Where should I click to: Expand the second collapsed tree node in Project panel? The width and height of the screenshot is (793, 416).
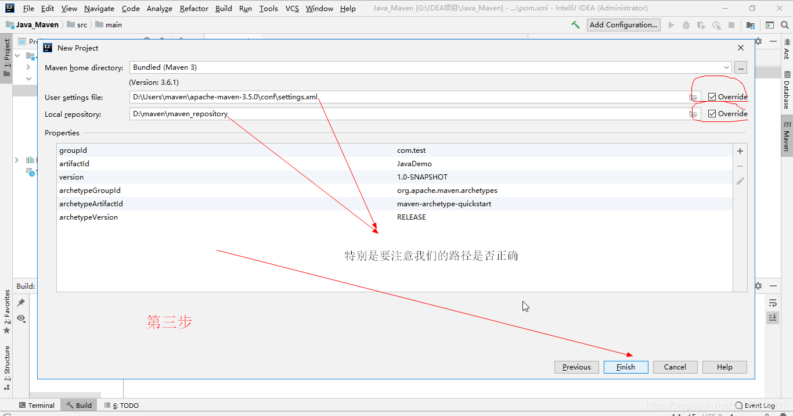(28, 67)
